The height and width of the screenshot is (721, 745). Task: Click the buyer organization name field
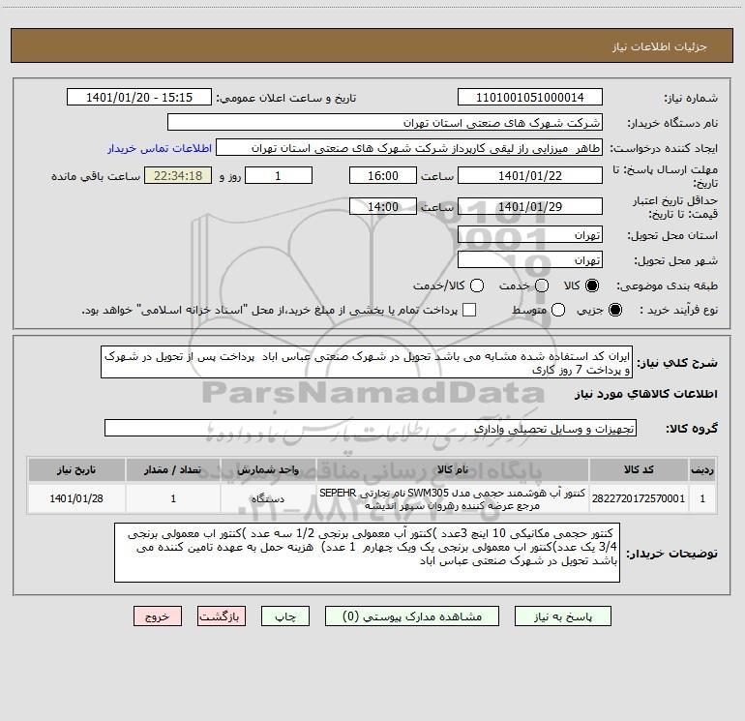pos(385,122)
